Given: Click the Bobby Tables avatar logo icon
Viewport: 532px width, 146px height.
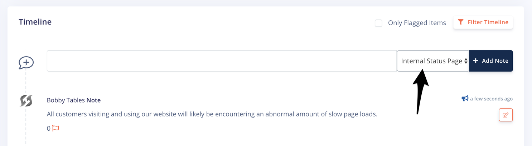Looking at the screenshot, I should [26, 101].
